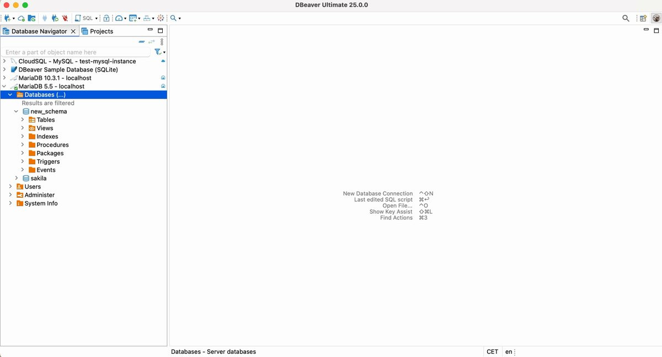The height and width of the screenshot is (357, 662).
Task: Expand the Views folder arrow
Action: tap(23, 128)
